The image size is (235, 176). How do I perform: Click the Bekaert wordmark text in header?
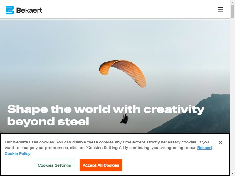[29, 10]
